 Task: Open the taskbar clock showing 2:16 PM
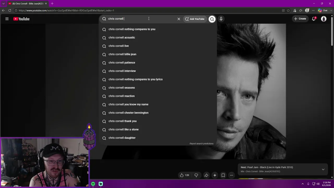pyautogui.click(x=327, y=184)
